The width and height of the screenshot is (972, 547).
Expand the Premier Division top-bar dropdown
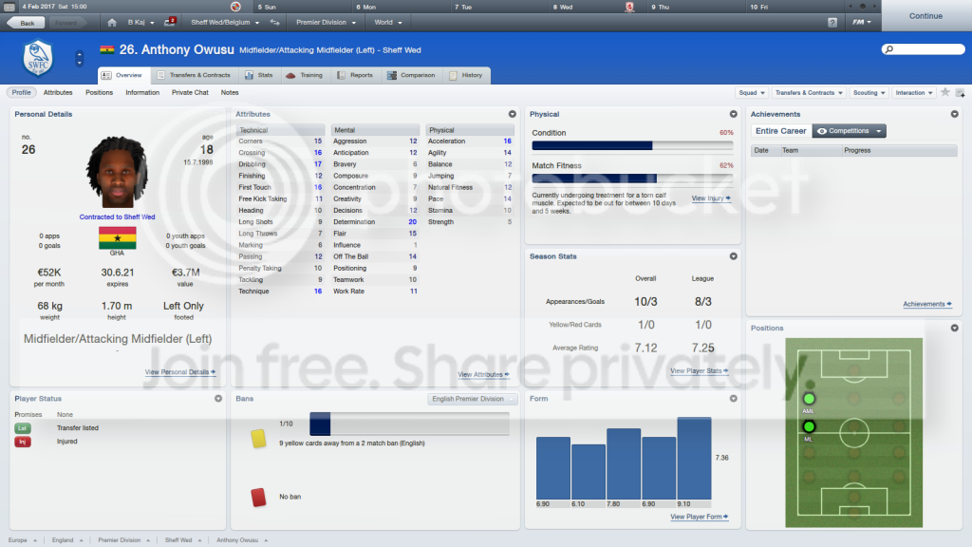point(327,23)
